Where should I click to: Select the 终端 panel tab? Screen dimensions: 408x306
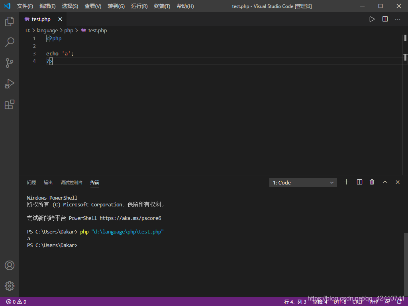[95, 182]
